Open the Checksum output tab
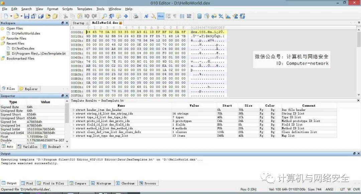The height and width of the screenshot is (194, 361). pos(126,183)
